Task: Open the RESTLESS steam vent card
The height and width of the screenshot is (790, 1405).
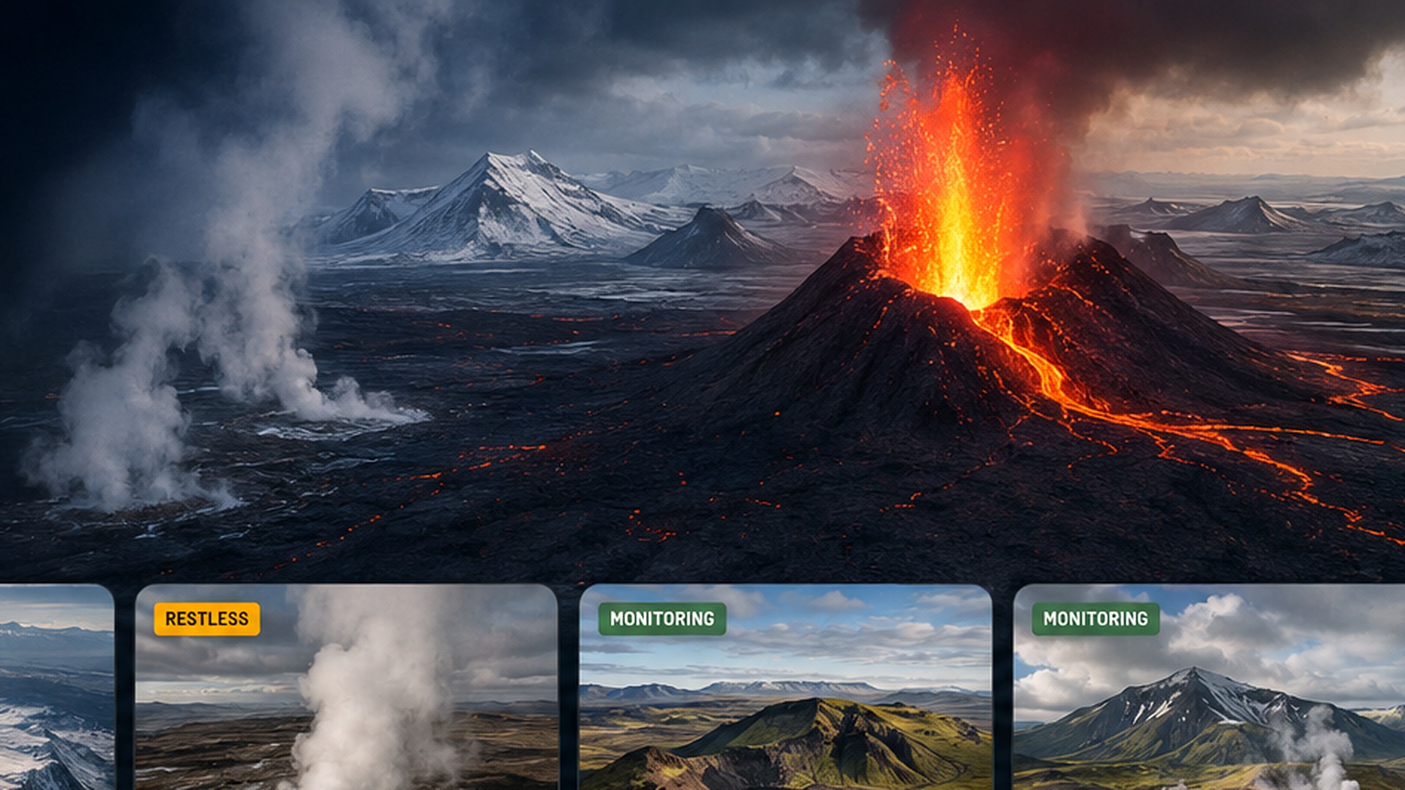Action: point(346,687)
